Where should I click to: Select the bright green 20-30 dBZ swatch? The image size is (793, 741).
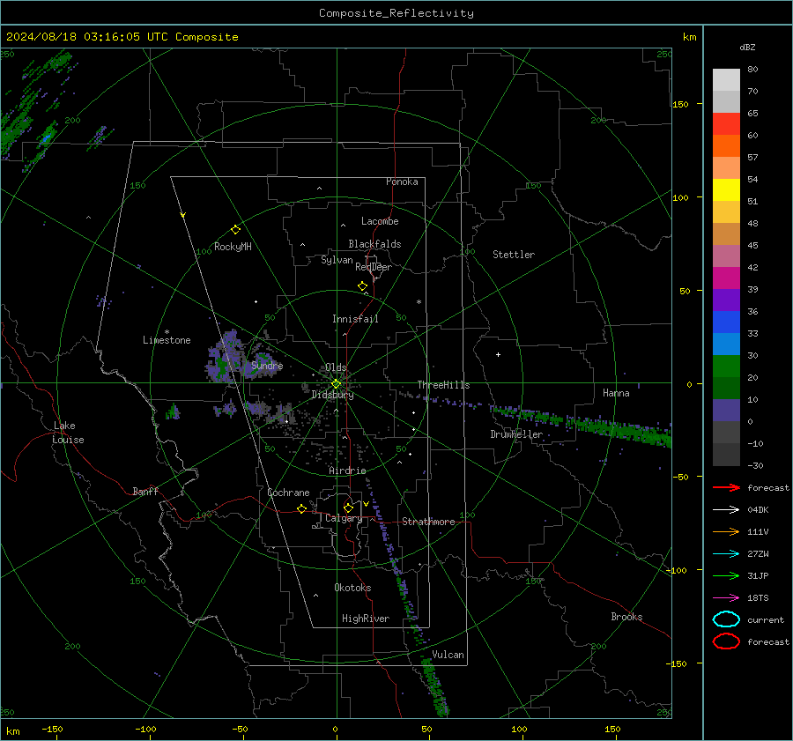pyautogui.click(x=726, y=367)
